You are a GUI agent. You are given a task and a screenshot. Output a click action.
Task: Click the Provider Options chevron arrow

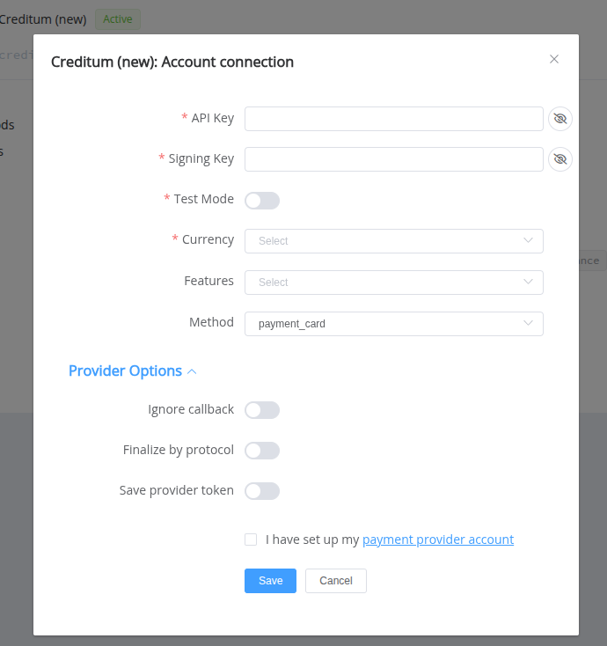click(192, 371)
